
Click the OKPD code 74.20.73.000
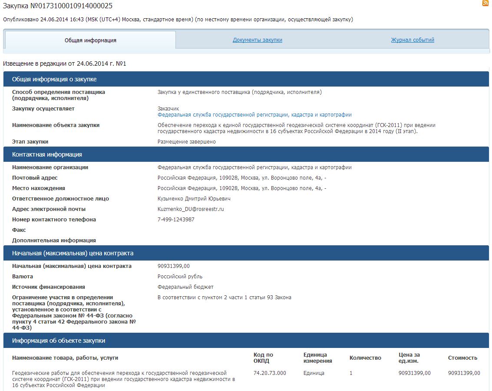click(270, 373)
